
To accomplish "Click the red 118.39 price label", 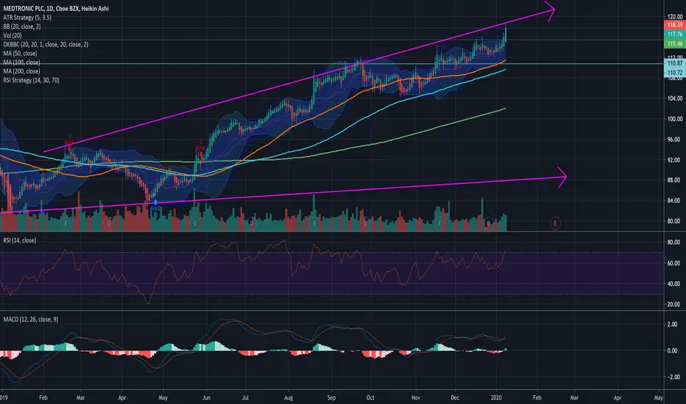I will pos(674,25).
